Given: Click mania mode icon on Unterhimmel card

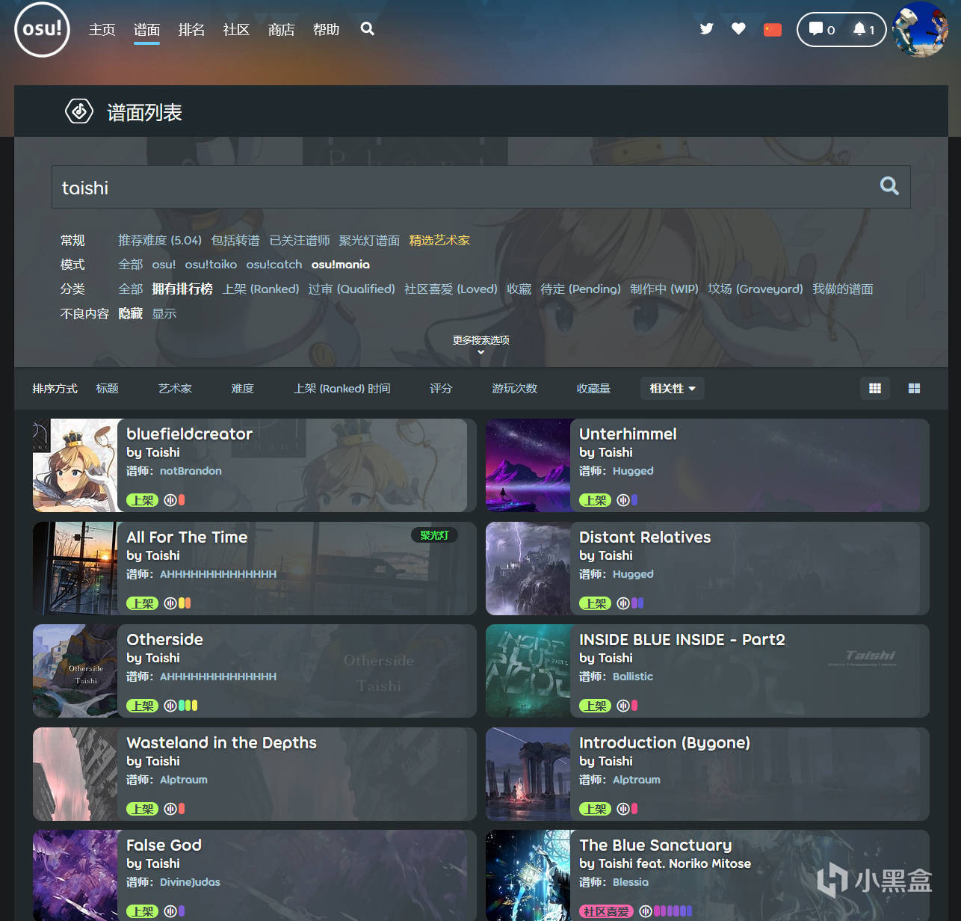Looking at the screenshot, I should [623, 500].
